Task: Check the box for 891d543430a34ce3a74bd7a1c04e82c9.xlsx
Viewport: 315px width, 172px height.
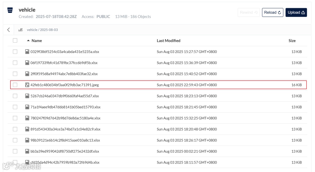Action: 15,129
